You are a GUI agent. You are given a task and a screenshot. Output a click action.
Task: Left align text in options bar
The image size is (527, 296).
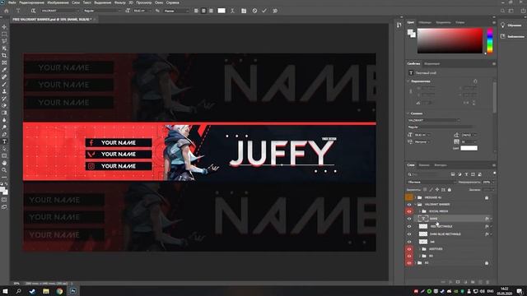(x=196, y=11)
